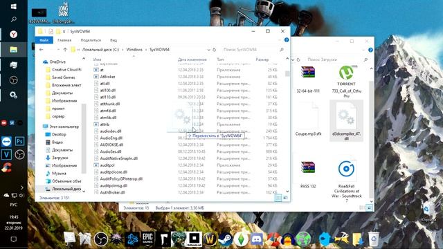Open explorer help question mark

click(x=287, y=40)
